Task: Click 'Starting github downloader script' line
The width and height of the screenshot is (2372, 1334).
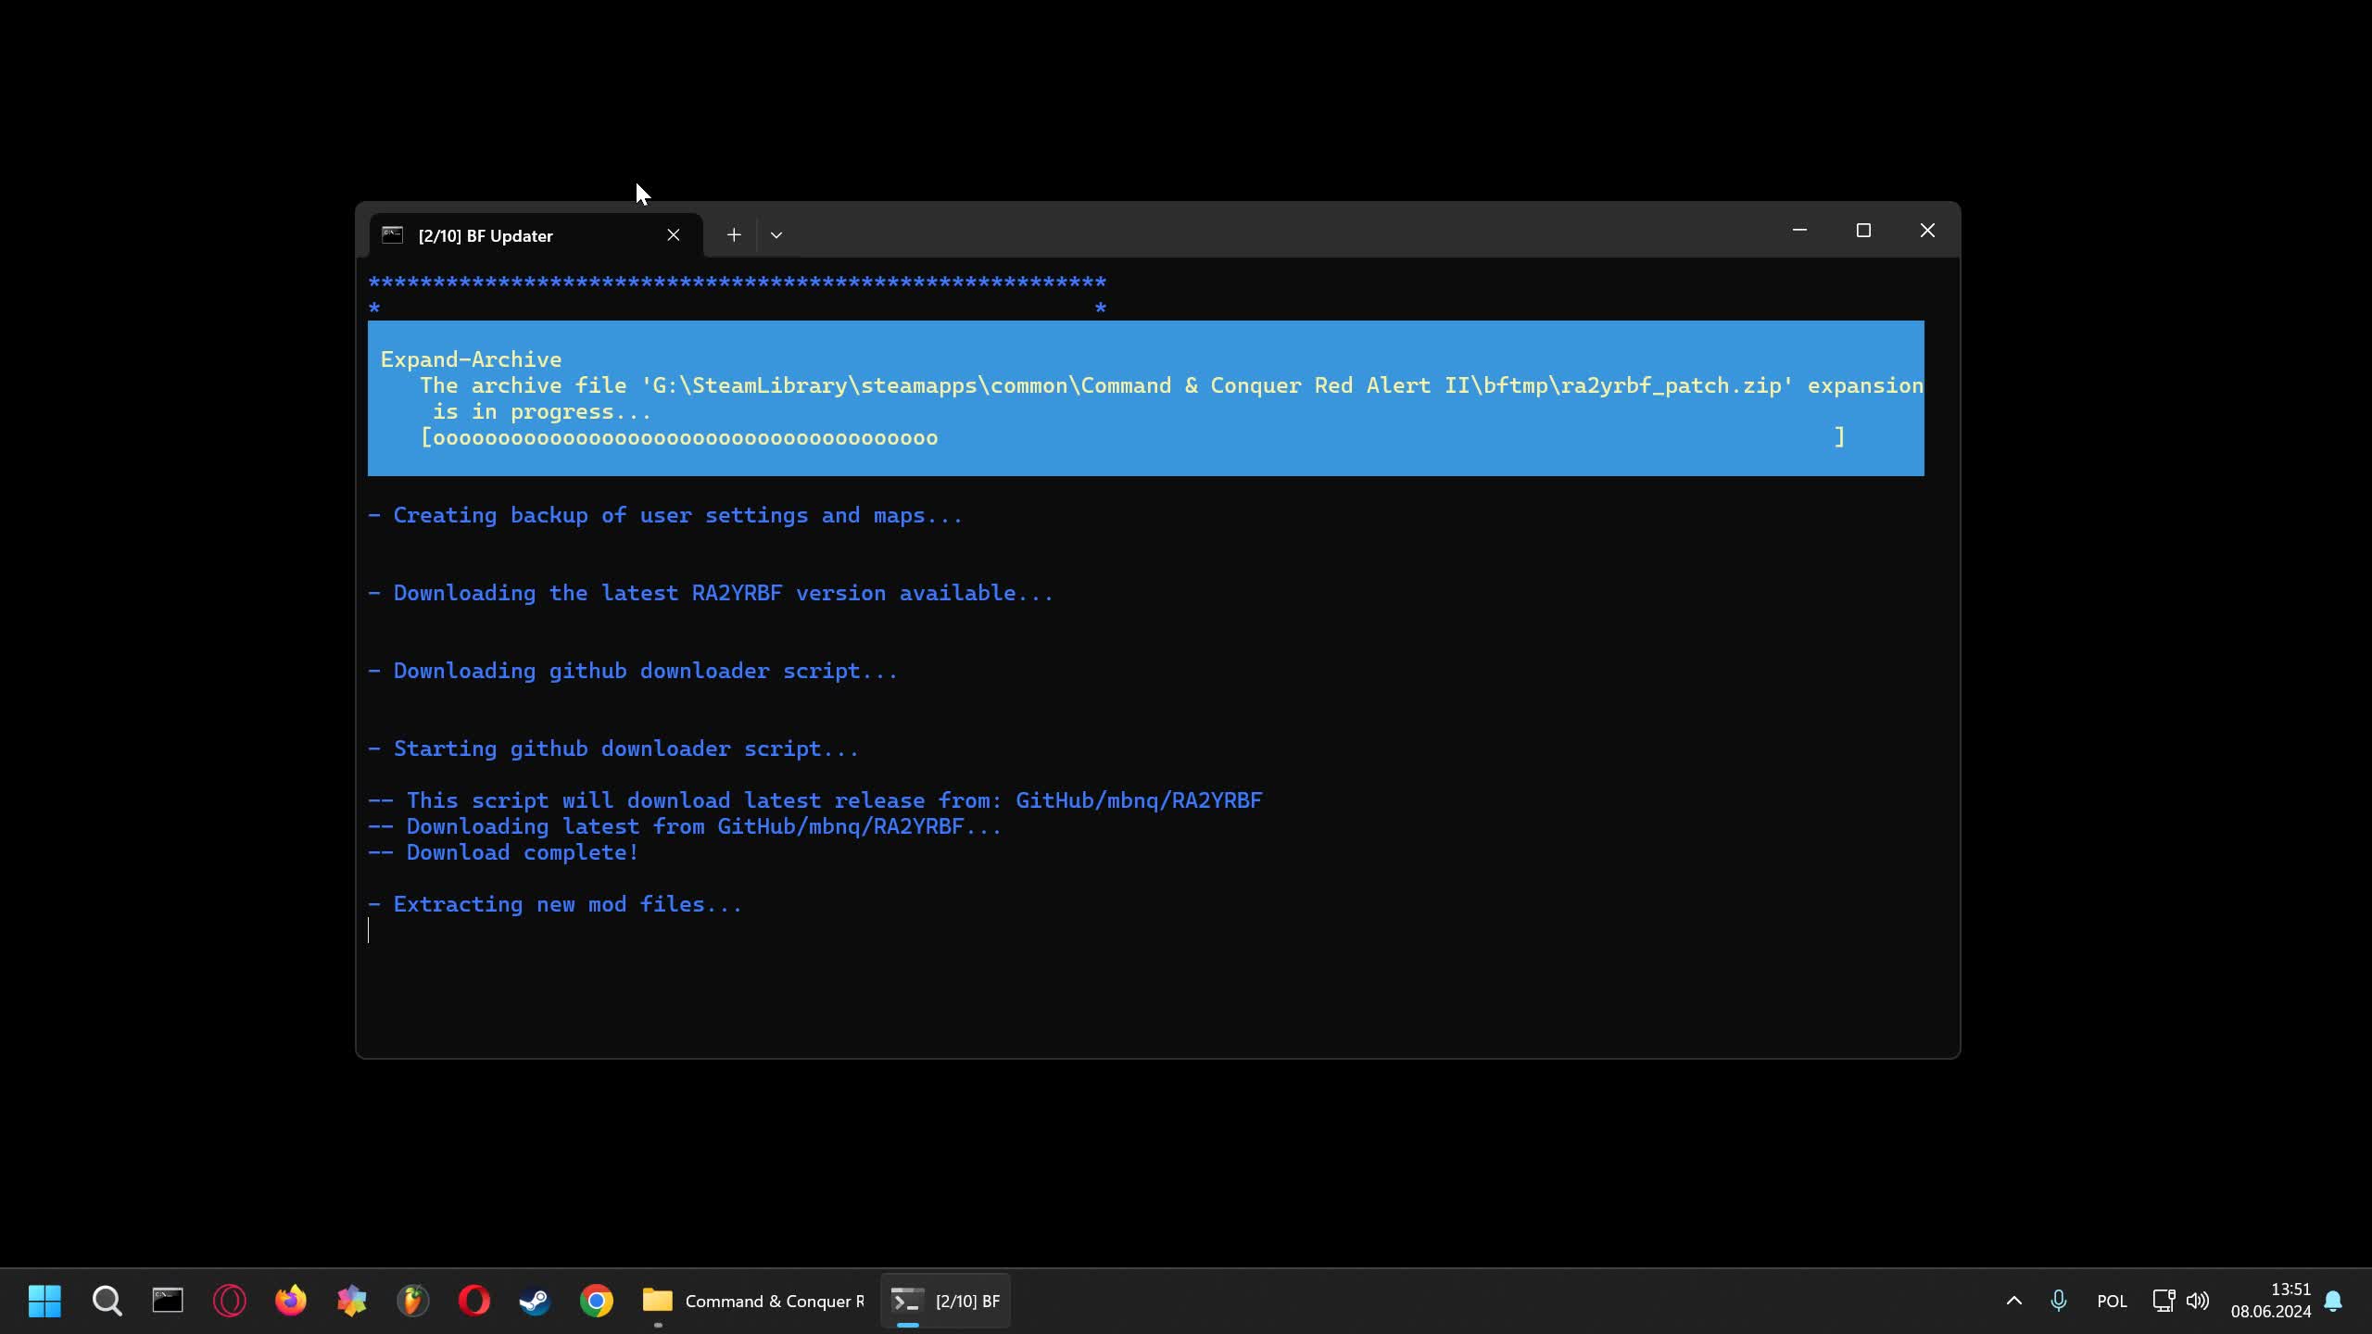Action: [613, 749]
